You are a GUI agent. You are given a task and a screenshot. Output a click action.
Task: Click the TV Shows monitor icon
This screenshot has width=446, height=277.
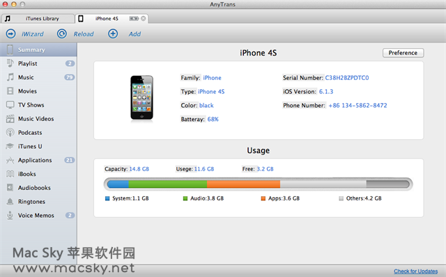tap(10, 105)
